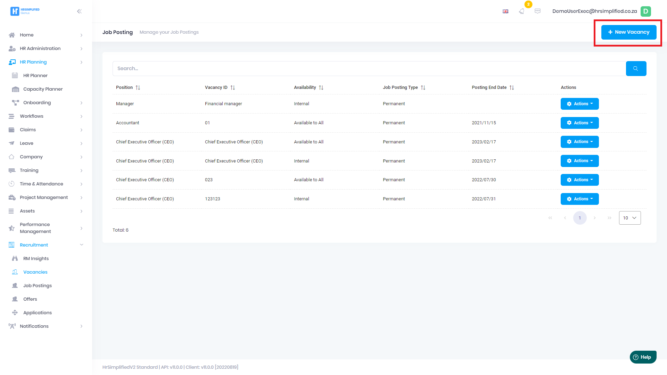The height and width of the screenshot is (375, 667).
Task: Collapse sidebar with double-chevron icon
Action: tap(79, 11)
